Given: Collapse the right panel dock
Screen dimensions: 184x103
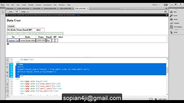Looking at the screenshot, I should [183, 8].
